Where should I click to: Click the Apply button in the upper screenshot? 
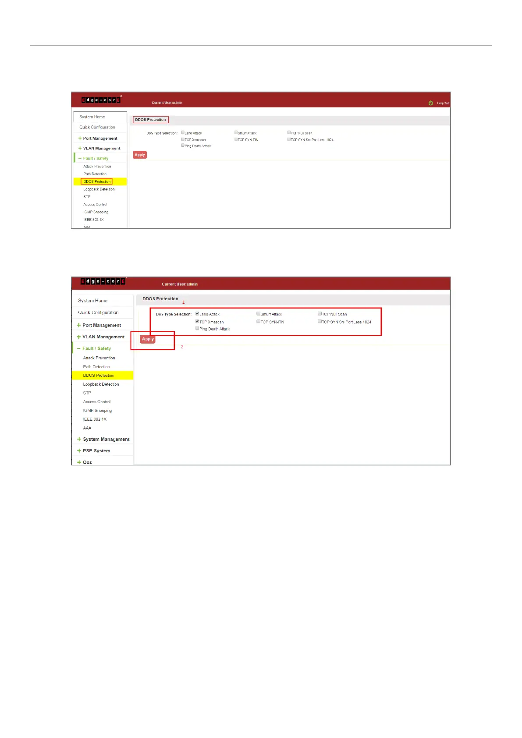(x=140, y=155)
